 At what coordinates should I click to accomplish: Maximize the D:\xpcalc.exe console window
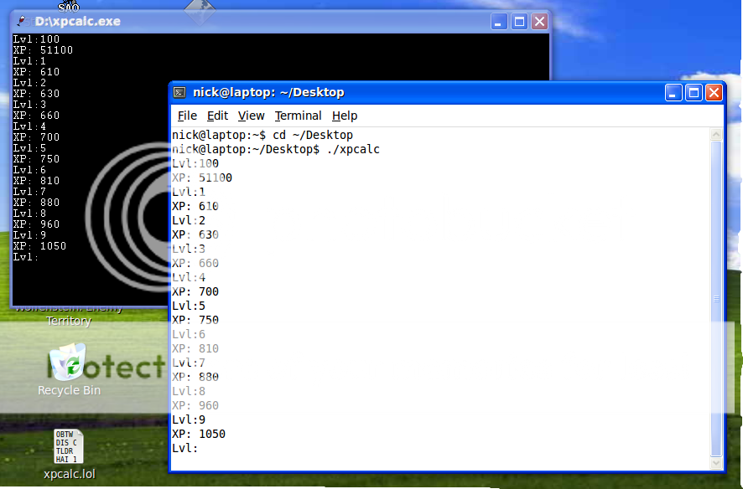(x=519, y=22)
